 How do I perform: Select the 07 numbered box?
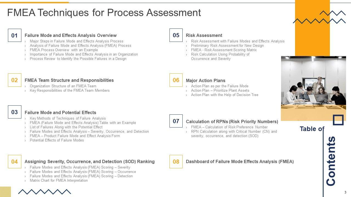[x=176, y=121]
